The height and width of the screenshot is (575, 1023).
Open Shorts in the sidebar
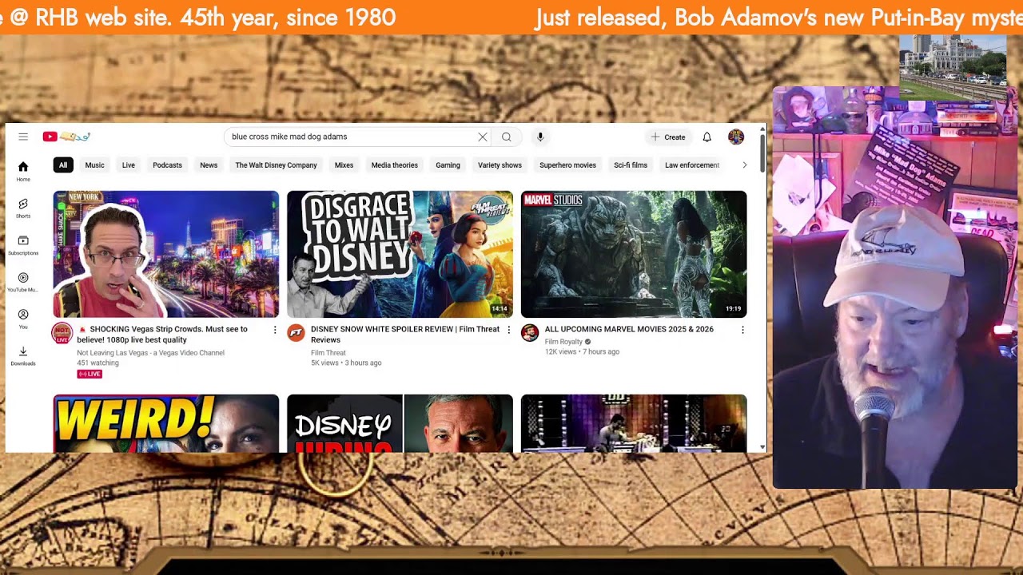(x=23, y=208)
